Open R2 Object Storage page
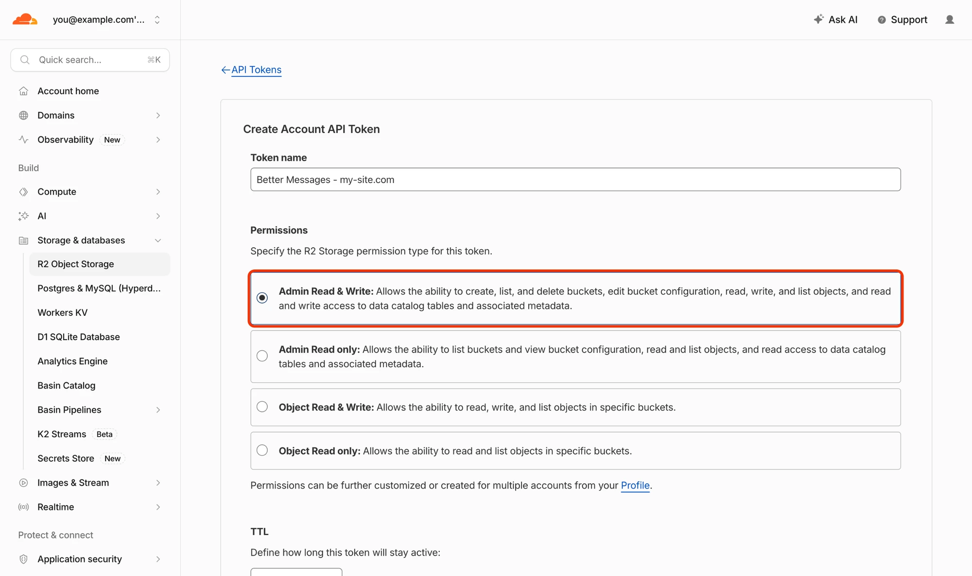The width and height of the screenshot is (972, 576). point(100,264)
